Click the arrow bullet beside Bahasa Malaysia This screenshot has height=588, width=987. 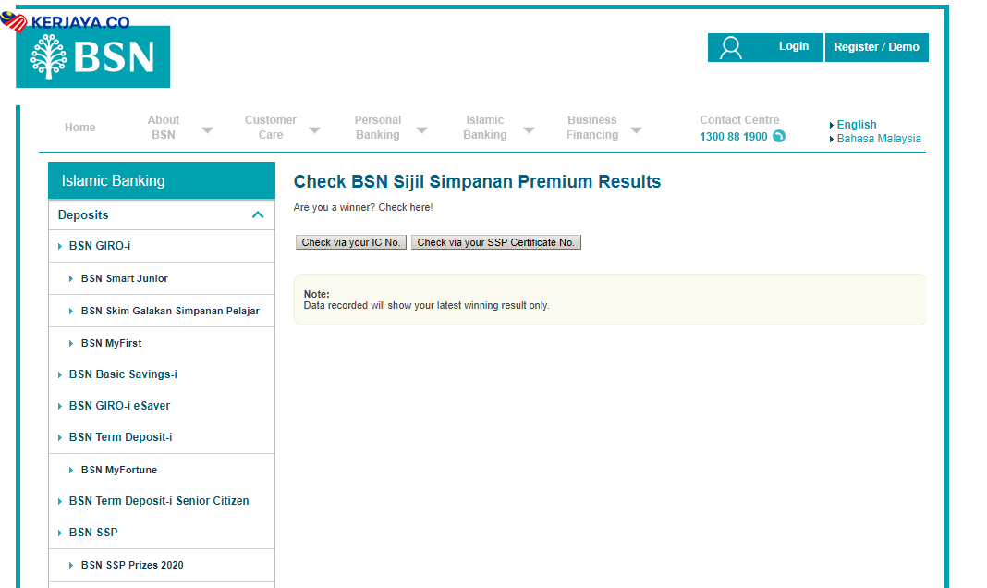tap(832, 139)
